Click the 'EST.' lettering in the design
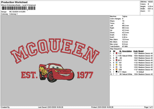The image size is (154, 109). click(29, 75)
